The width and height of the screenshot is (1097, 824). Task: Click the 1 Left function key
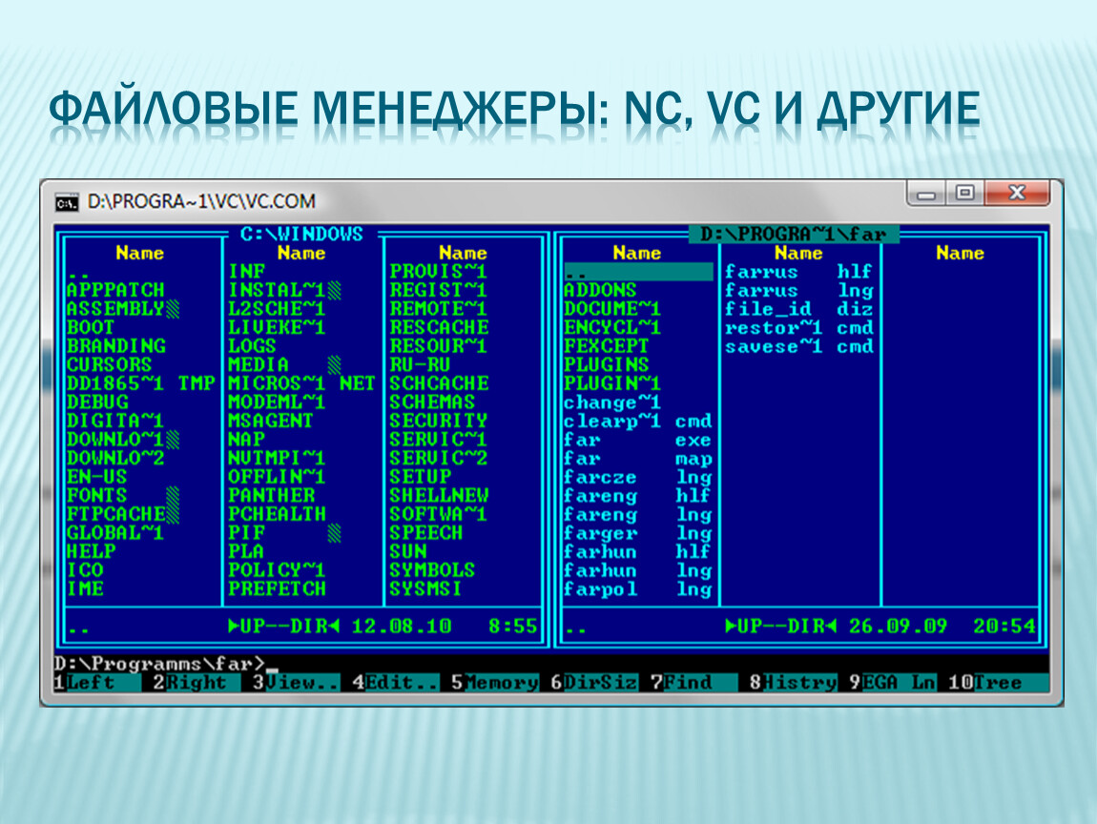pos(96,683)
